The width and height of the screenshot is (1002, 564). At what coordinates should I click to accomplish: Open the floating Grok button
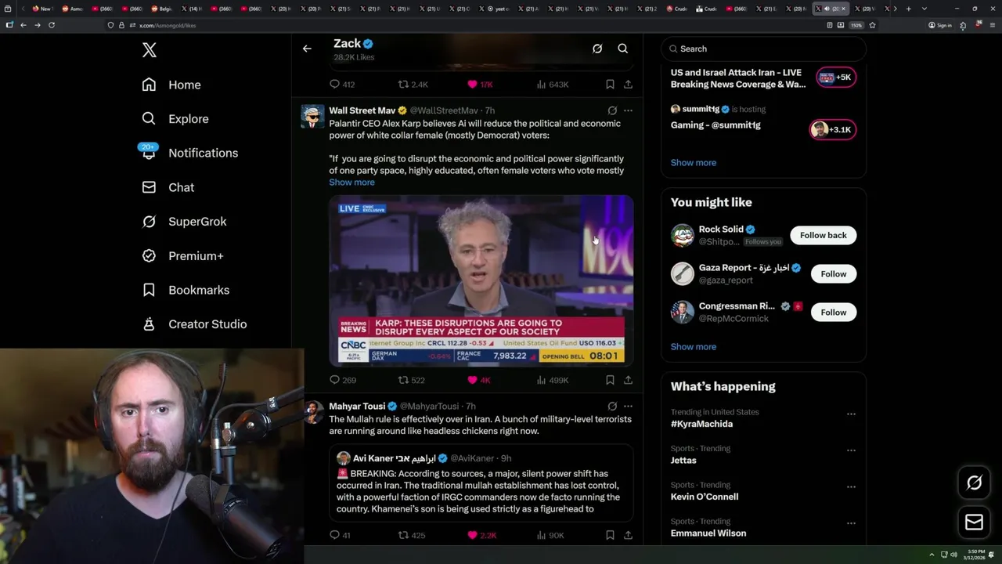[974, 483]
